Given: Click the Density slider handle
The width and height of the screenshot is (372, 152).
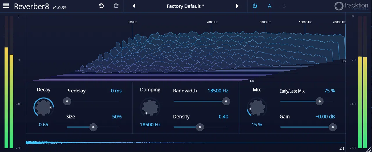Looking at the screenshot, I should coord(200,127).
